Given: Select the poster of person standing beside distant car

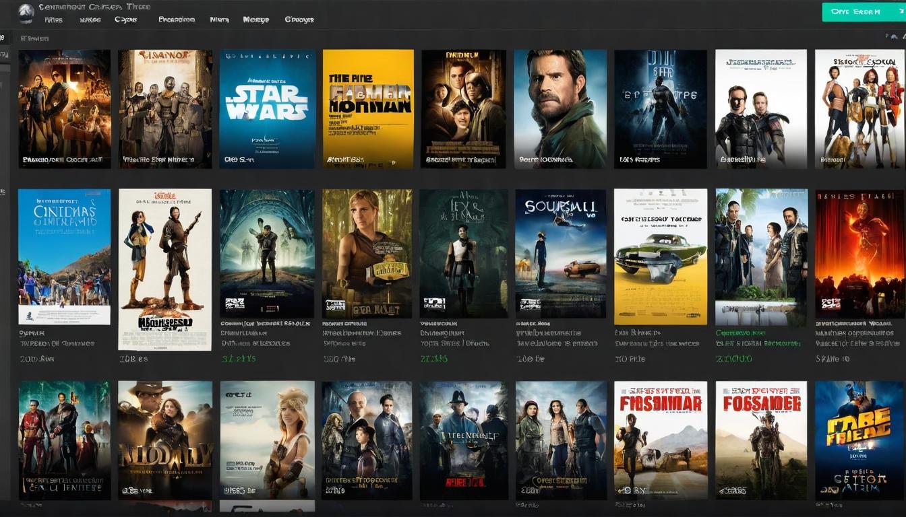Looking at the screenshot, I should pyautogui.click(x=561, y=253).
